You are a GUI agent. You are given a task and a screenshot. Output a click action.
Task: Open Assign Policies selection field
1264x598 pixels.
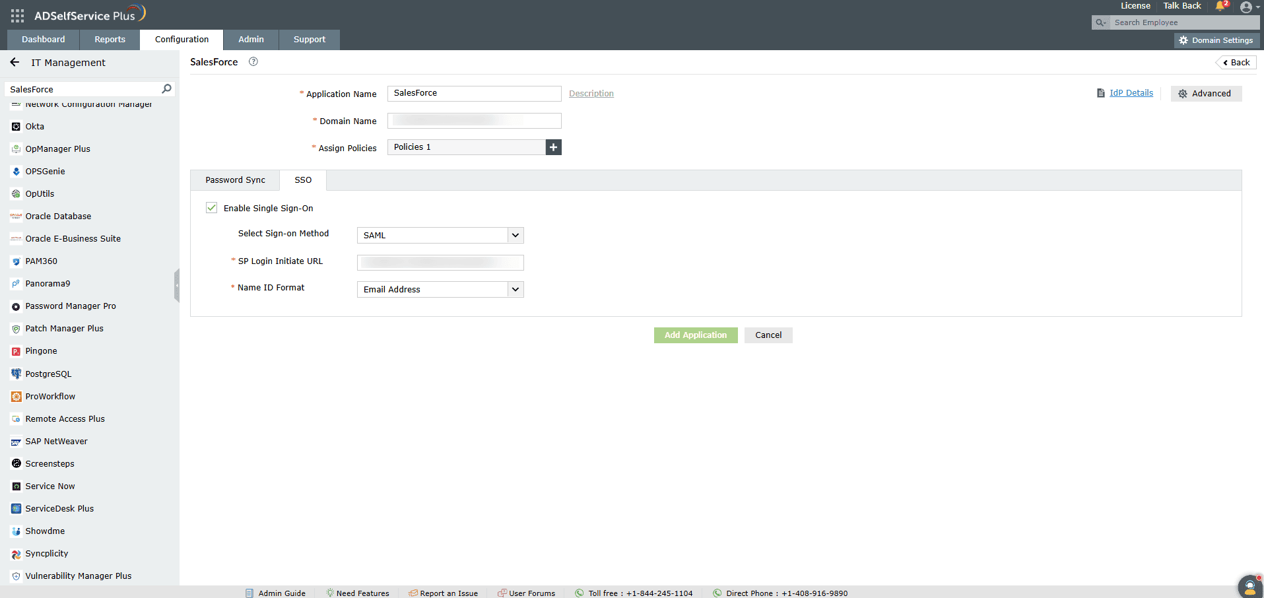tap(467, 147)
